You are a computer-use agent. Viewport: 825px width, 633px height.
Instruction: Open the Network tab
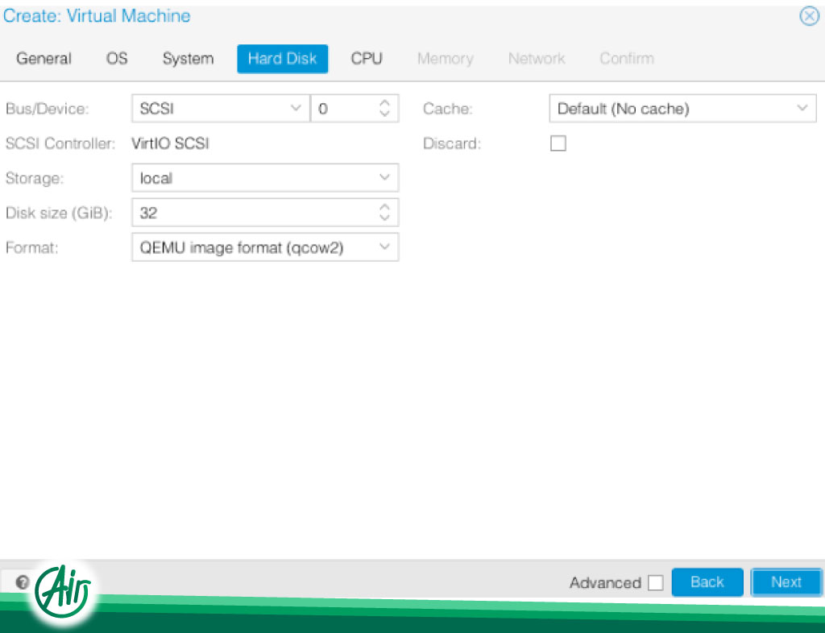pos(537,58)
